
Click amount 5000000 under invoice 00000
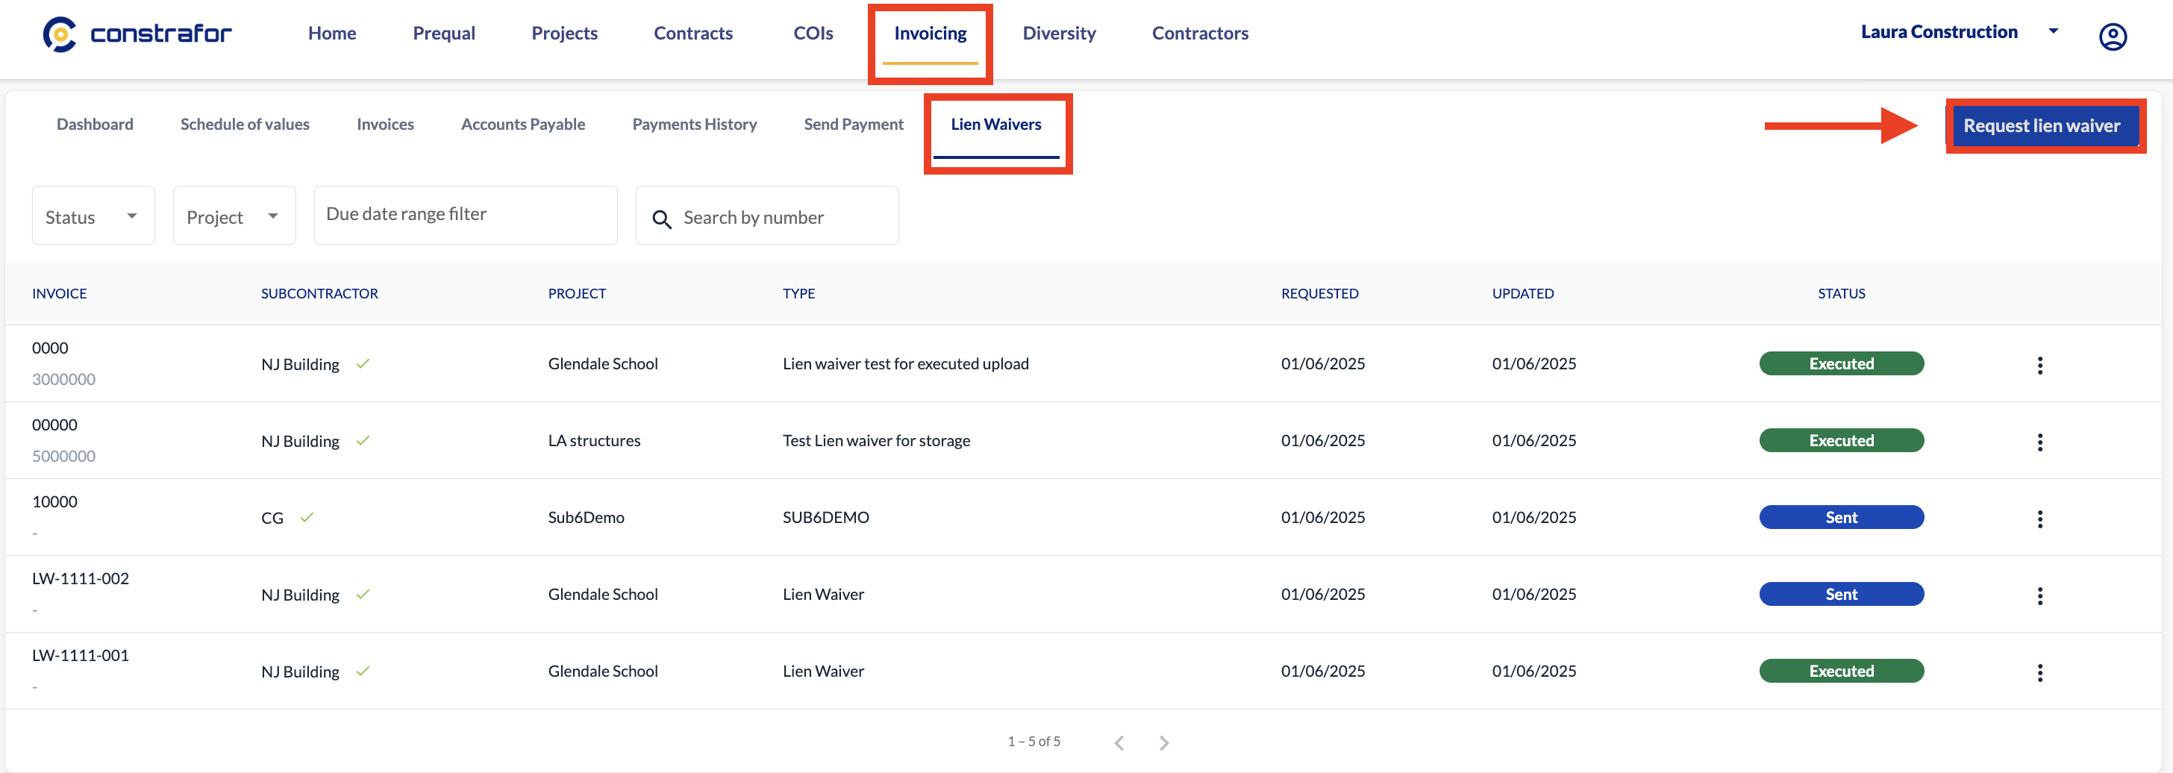click(63, 456)
